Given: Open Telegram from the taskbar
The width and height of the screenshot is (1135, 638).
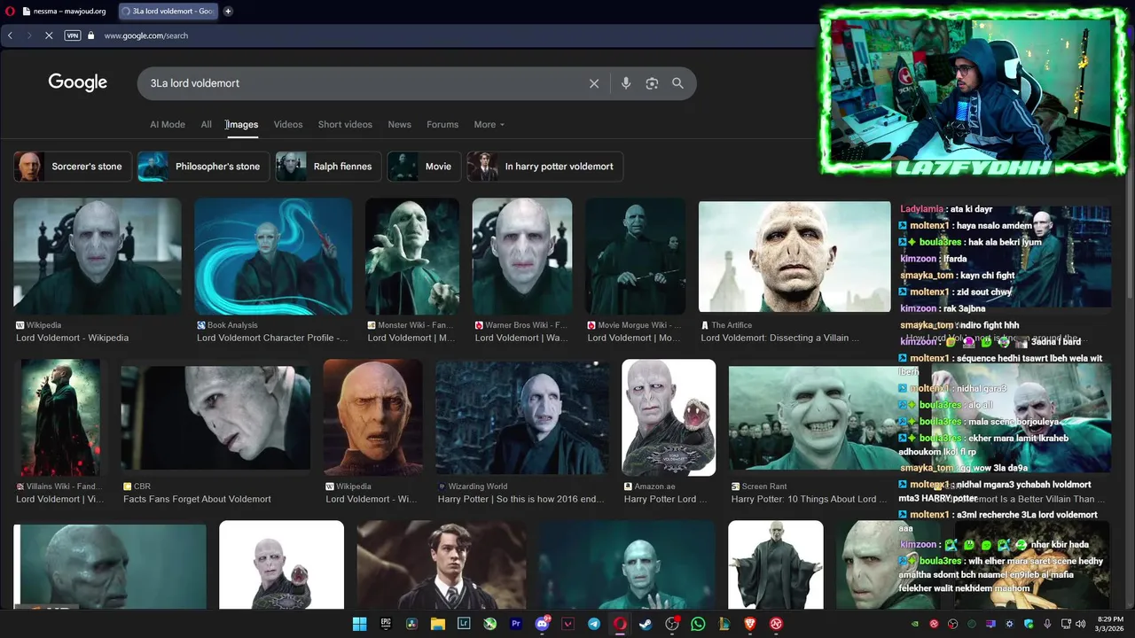Looking at the screenshot, I should [x=594, y=624].
